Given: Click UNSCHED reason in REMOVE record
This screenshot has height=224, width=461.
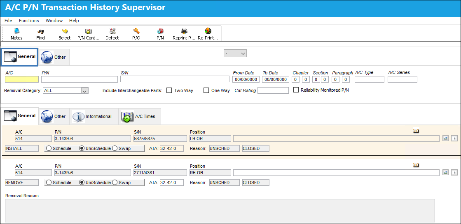Looking at the screenshot, I should point(225,182).
